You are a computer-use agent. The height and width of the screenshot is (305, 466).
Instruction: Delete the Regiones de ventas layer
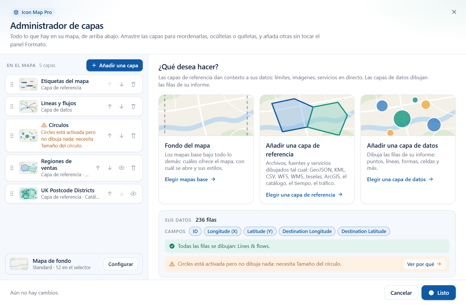tap(133, 168)
